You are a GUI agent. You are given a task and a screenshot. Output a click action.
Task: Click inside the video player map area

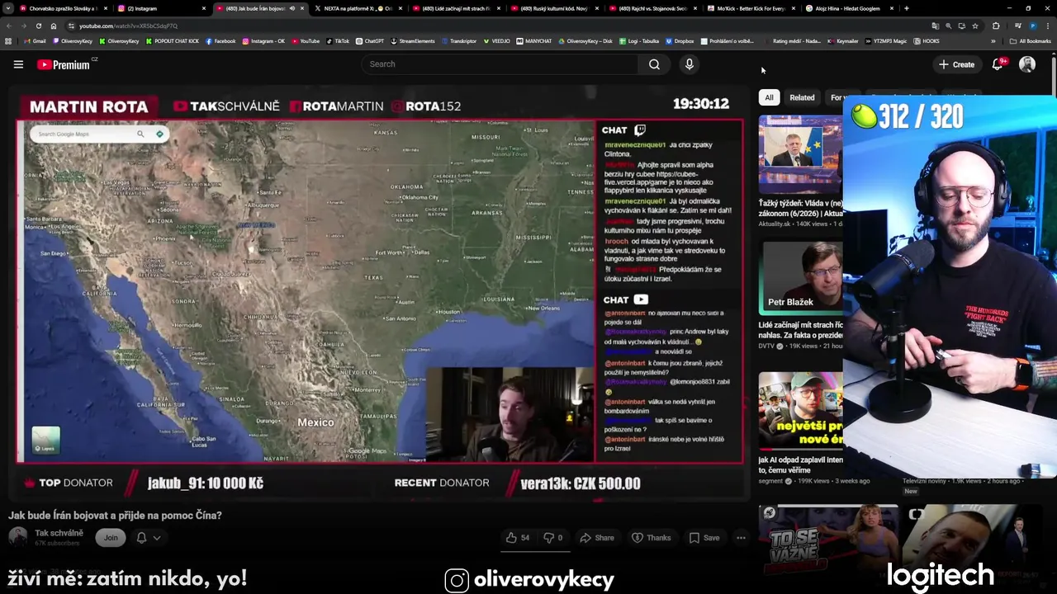pyautogui.click(x=306, y=291)
